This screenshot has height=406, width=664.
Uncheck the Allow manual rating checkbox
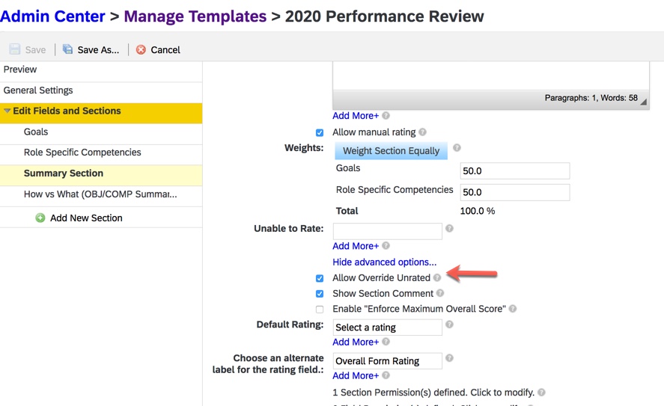[x=320, y=133]
